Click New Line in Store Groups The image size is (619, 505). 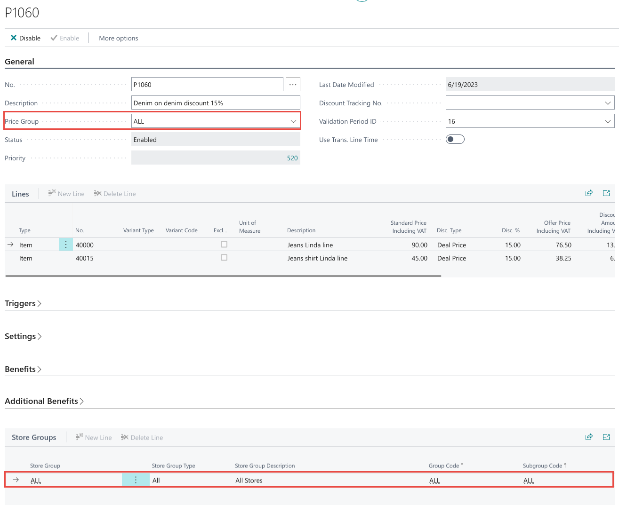(94, 437)
